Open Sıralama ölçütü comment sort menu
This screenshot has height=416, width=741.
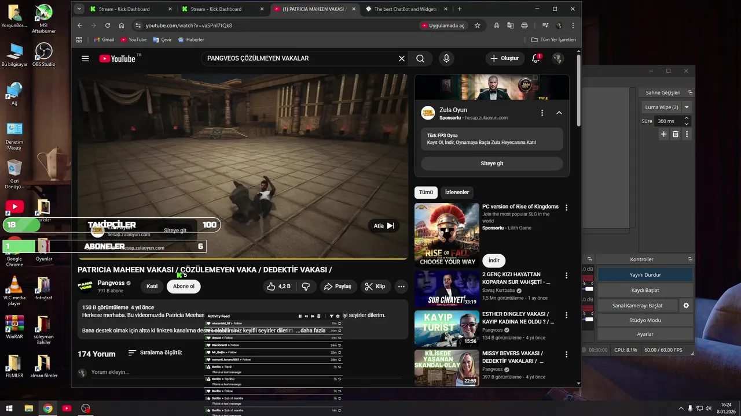point(155,352)
